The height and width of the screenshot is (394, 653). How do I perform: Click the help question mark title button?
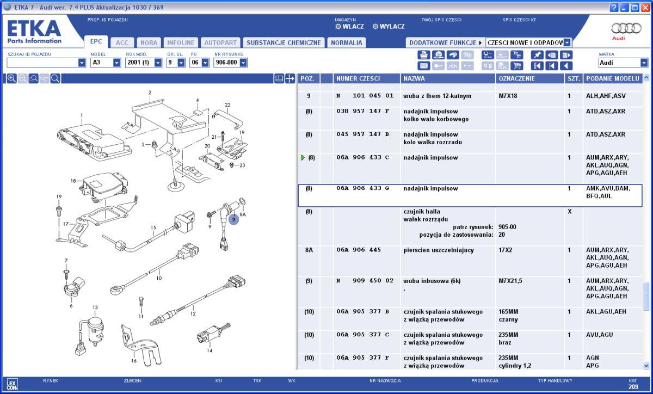click(x=614, y=7)
